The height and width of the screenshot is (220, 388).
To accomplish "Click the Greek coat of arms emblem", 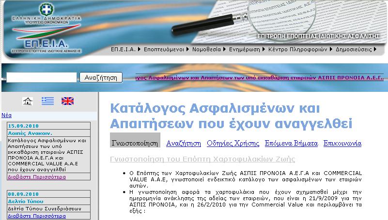I will click(47, 9).
